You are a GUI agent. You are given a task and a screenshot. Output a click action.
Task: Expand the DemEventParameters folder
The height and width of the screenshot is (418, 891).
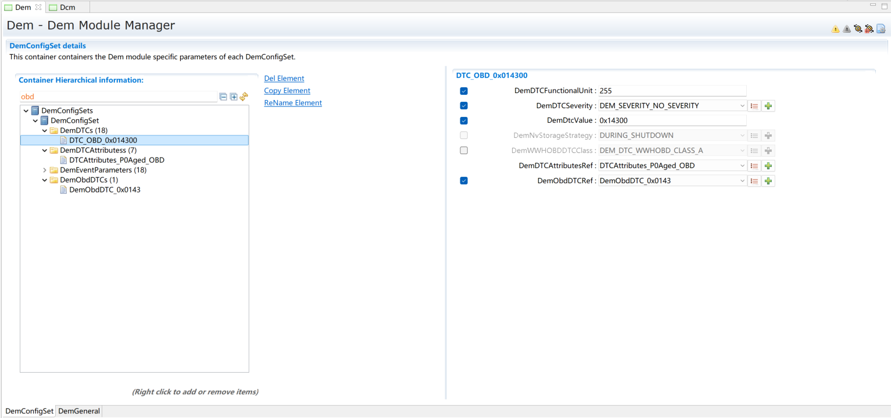45,170
